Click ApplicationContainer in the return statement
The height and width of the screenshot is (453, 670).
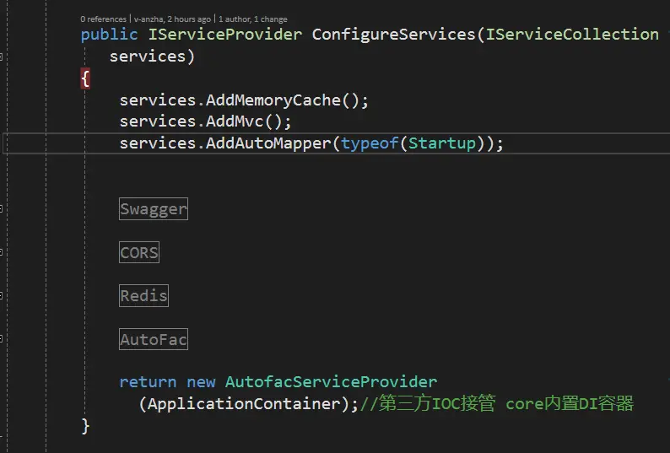(x=244, y=404)
